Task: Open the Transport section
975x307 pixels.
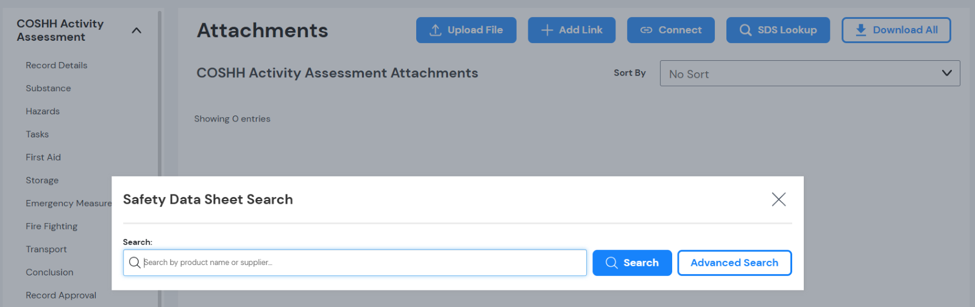Action: coord(46,249)
